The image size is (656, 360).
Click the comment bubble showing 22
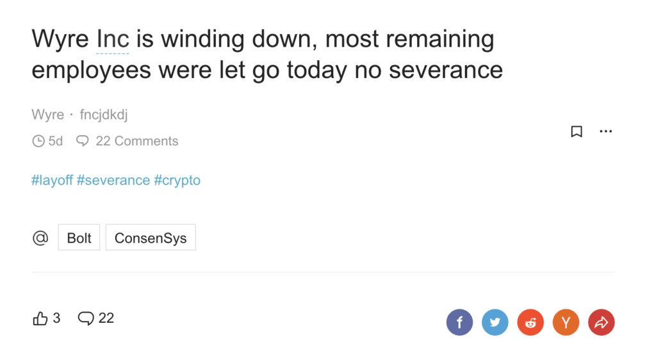pos(96,318)
